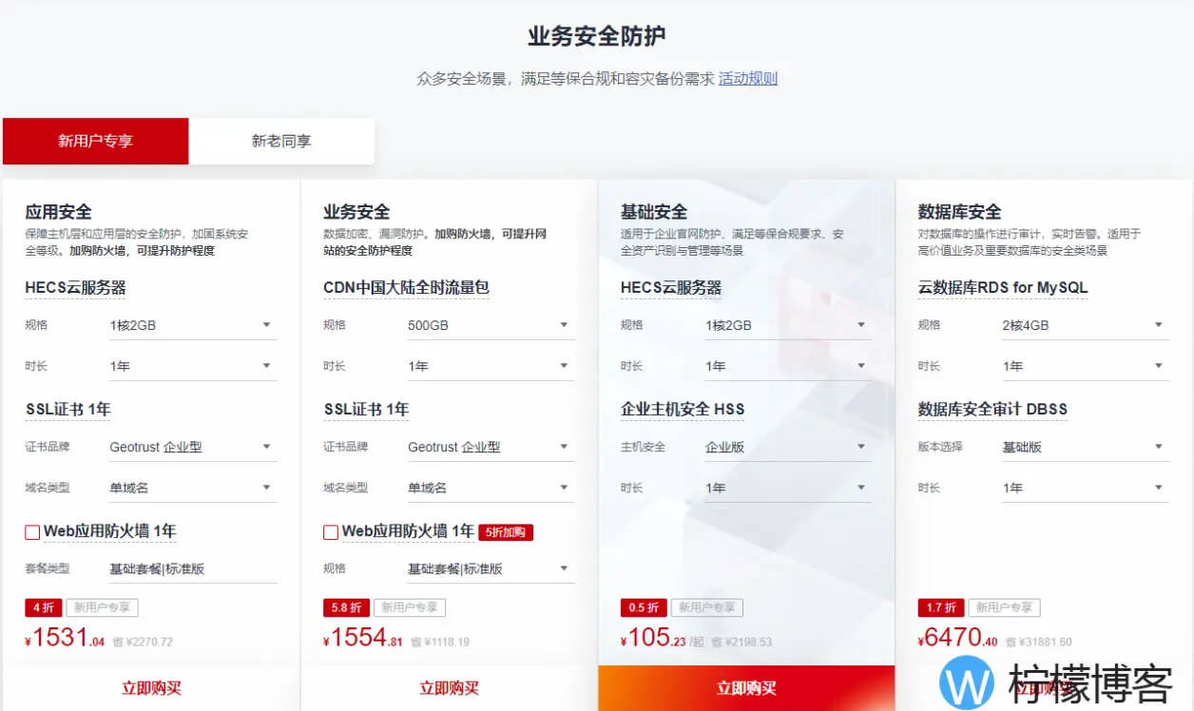Open 规格 1核2GB dropdown in 应用安全 card
1194x711 pixels.
[x=193, y=325]
